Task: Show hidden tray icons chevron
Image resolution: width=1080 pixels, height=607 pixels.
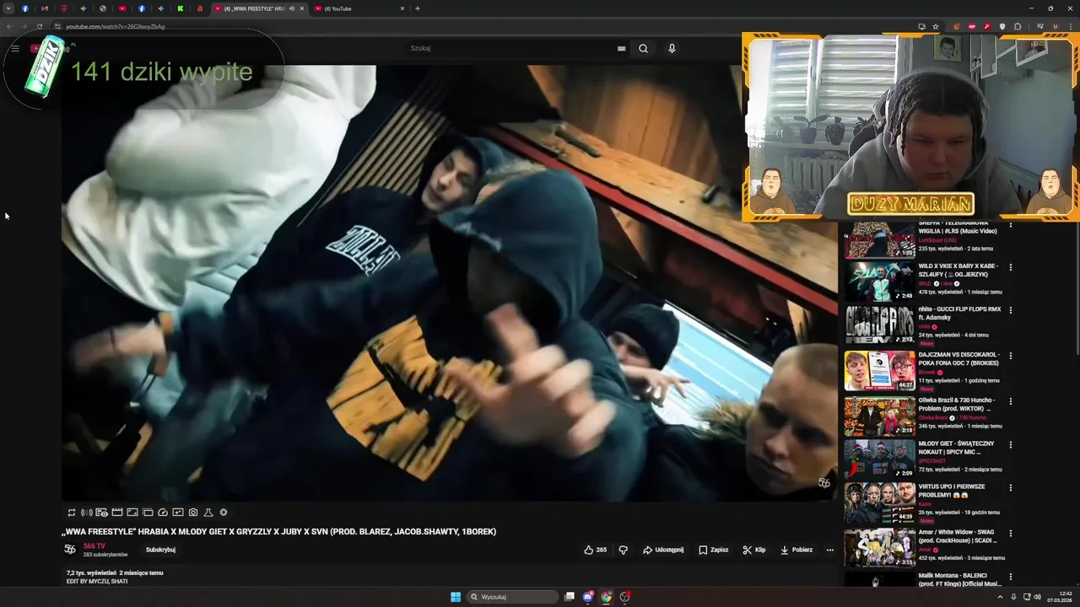Action: click(1000, 597)
